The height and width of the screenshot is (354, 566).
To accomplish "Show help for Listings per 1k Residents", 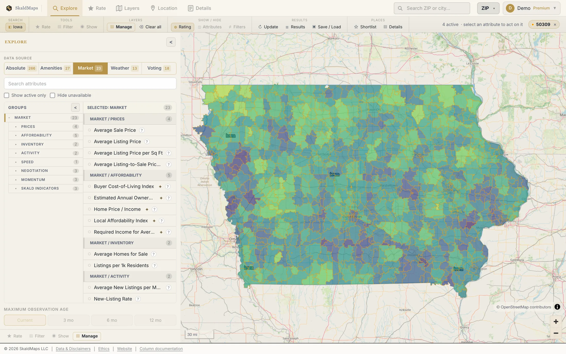I will 155,265.
